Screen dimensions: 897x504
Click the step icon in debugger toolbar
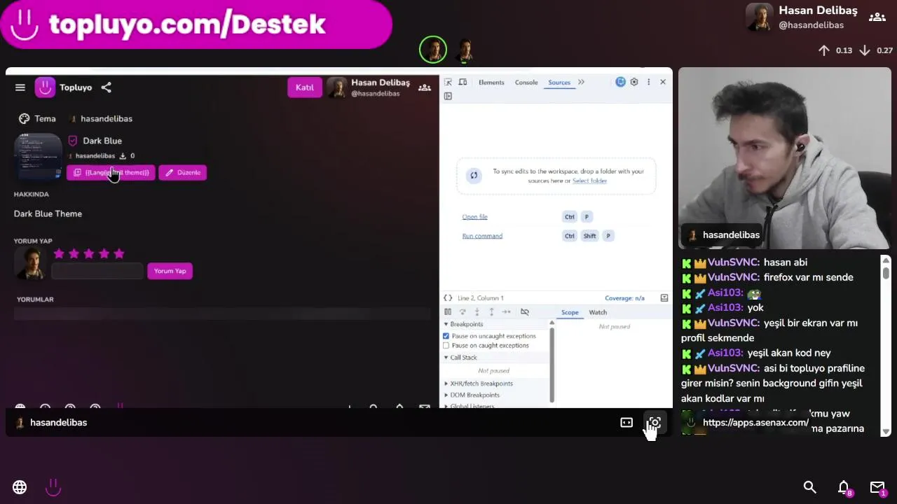pyautogui.click(x=506, y=312)
